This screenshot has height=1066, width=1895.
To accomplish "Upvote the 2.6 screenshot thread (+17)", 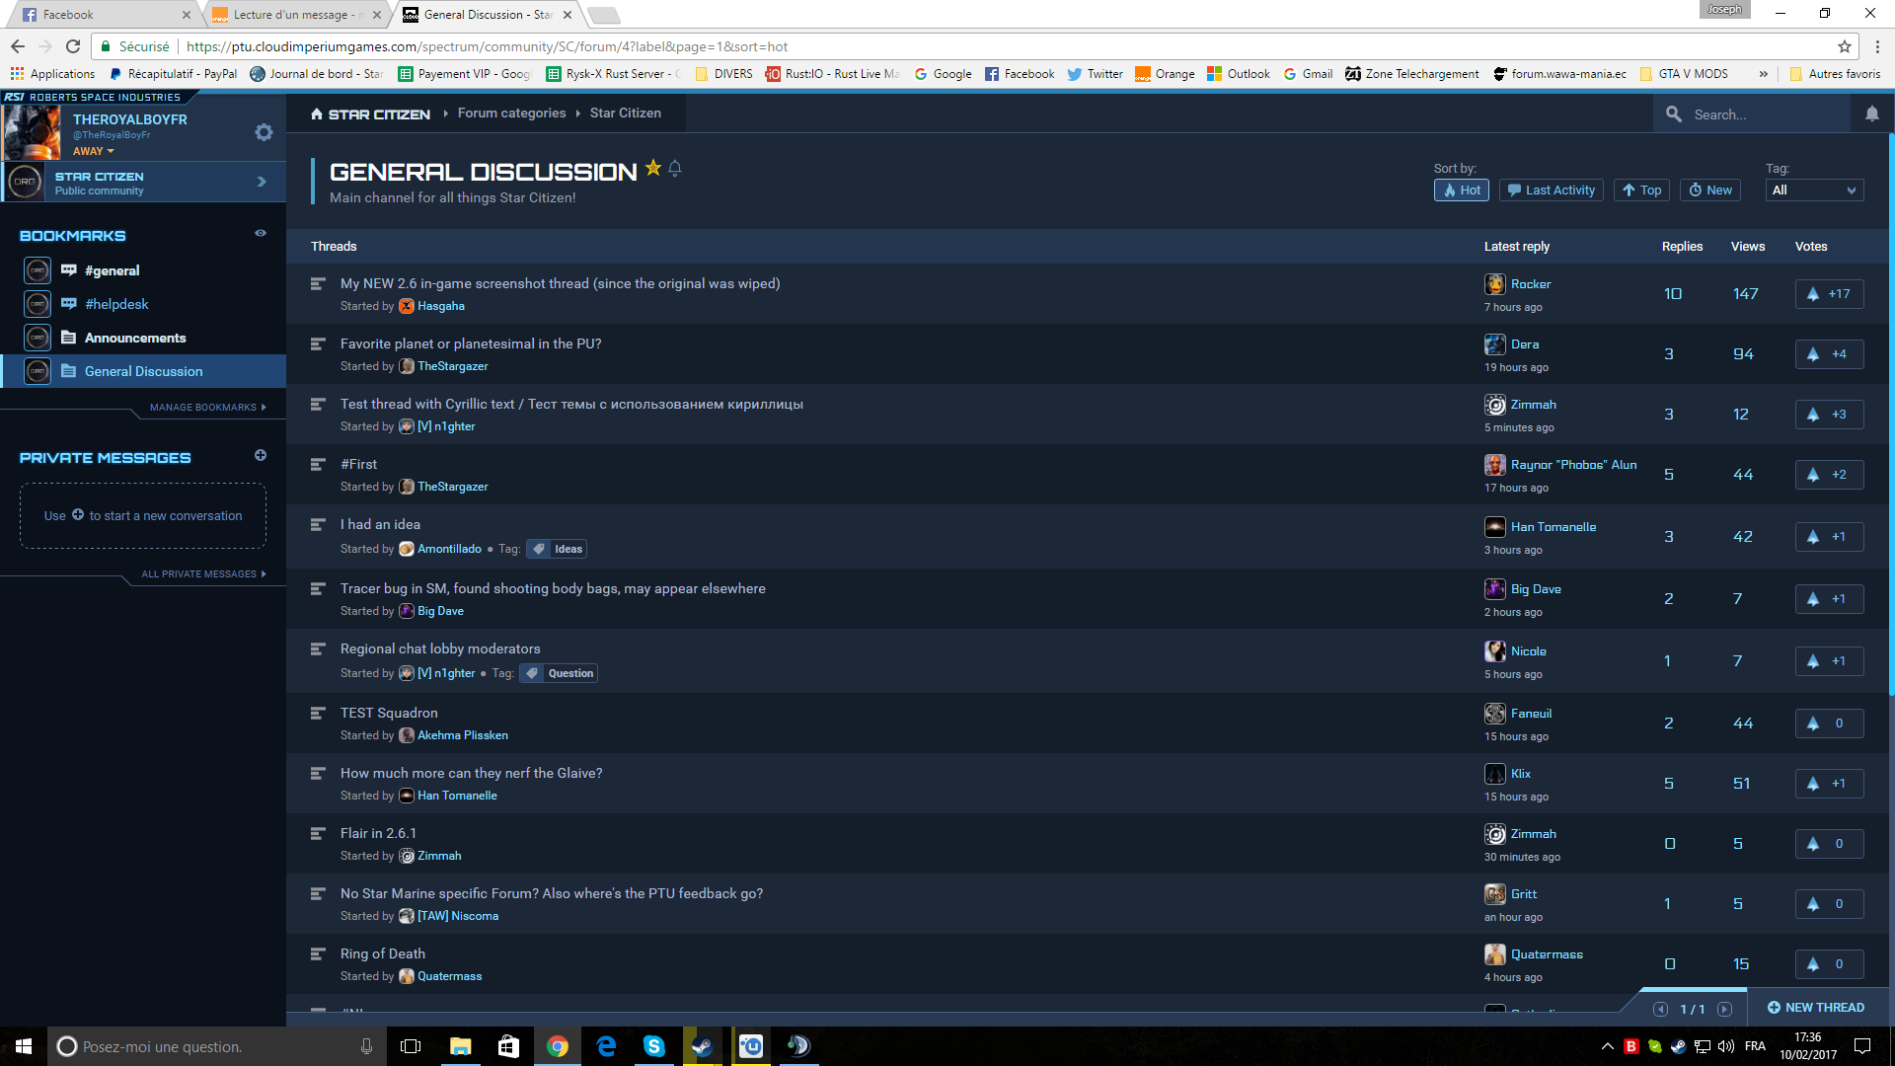I will pos(1829,294).
